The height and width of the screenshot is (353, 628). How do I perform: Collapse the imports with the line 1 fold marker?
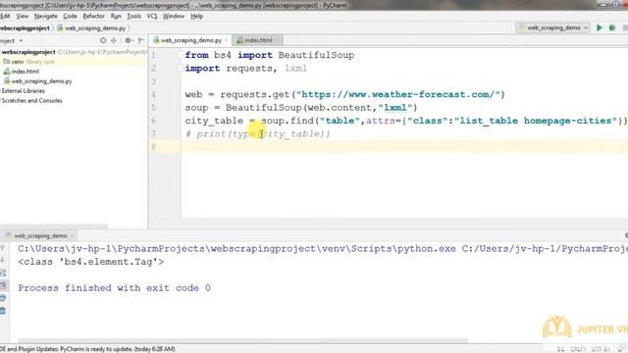click(x=180, y=55)
